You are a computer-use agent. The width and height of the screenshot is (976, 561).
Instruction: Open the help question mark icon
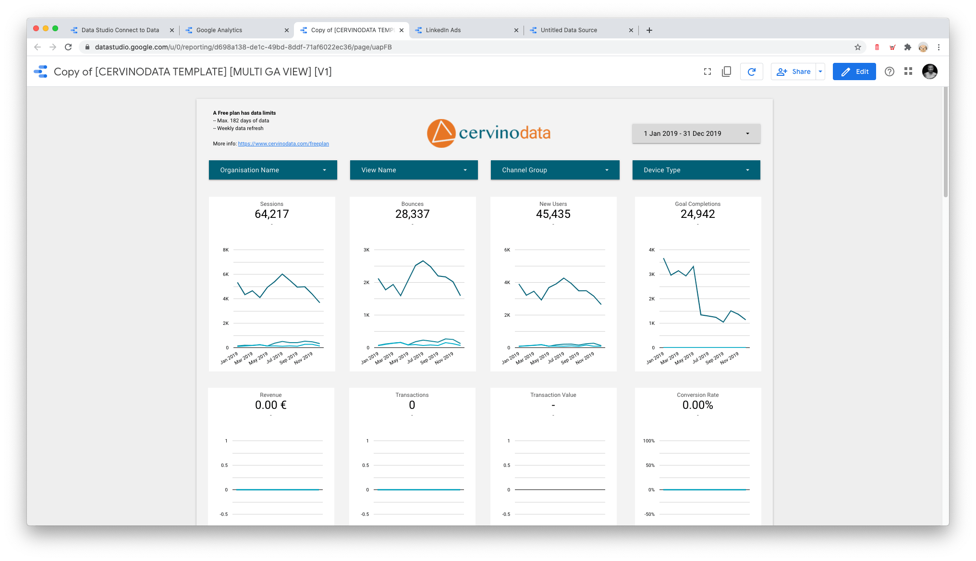889,72
